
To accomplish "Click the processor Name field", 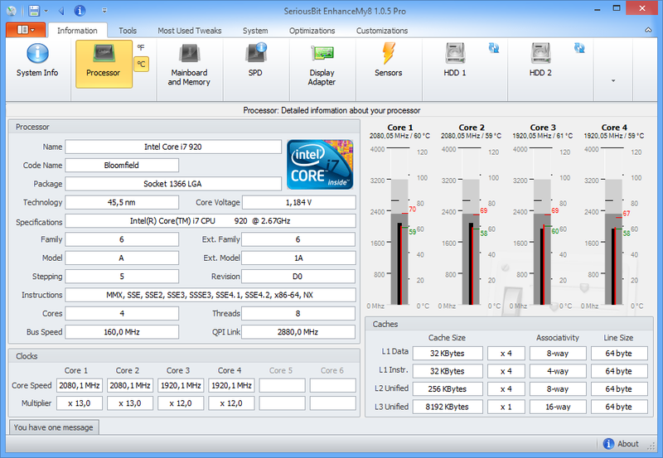I will (x=173, y=147).
